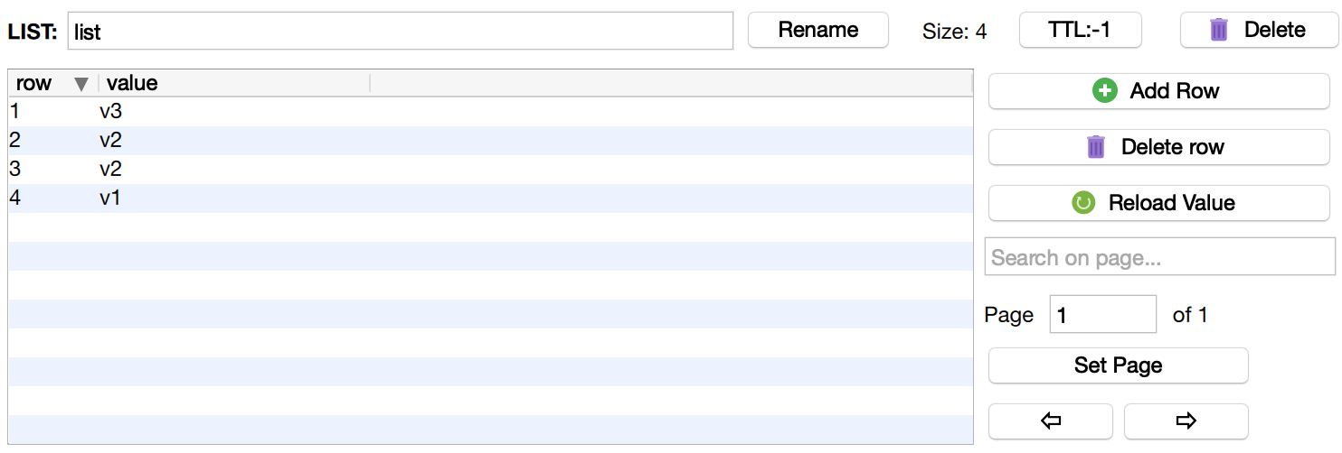The width and height of the screenshot is (1342, 453).
Task: Click the purple trash icon on Delete
Action: [1219, 30]
